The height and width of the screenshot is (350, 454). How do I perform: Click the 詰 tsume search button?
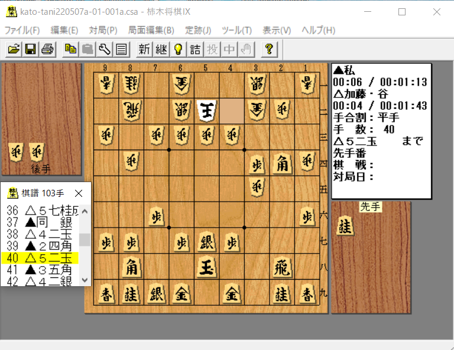coord(195,49)
